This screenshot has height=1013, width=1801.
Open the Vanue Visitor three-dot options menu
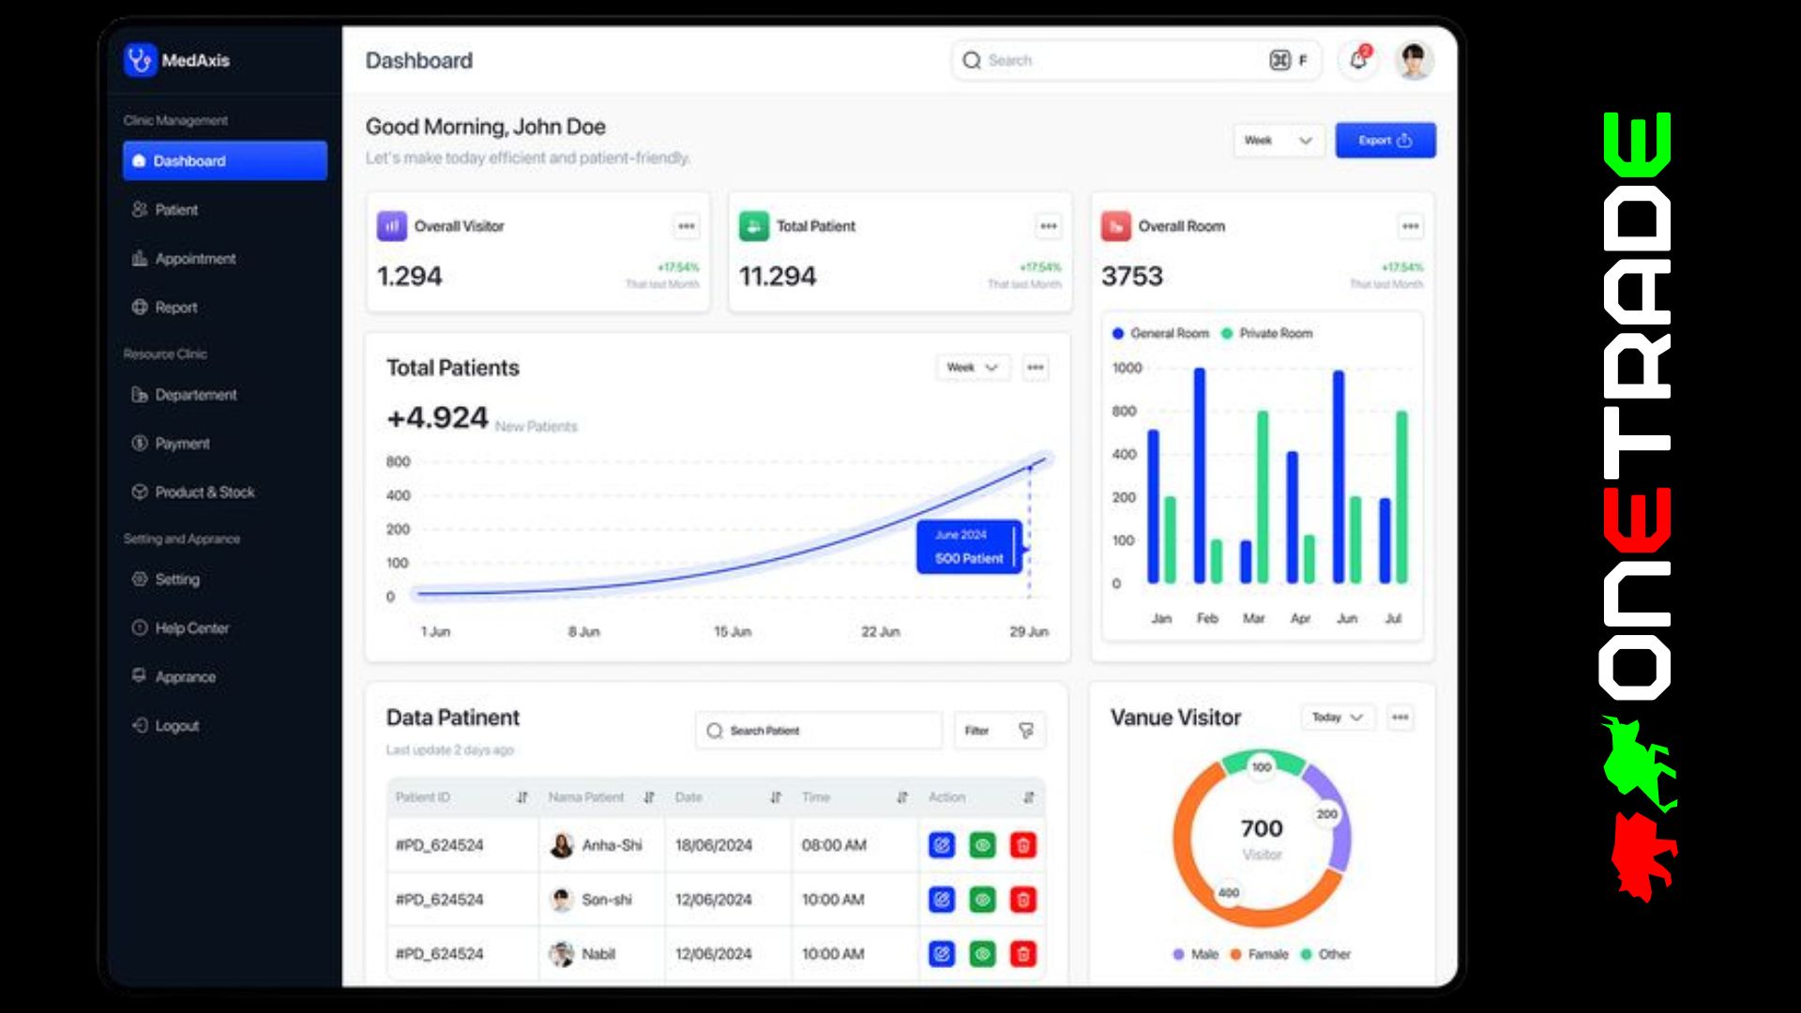click(x=1400, y=718)
